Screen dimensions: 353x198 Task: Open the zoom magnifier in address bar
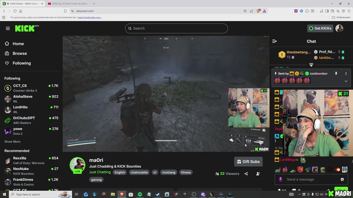coord(245,11)
